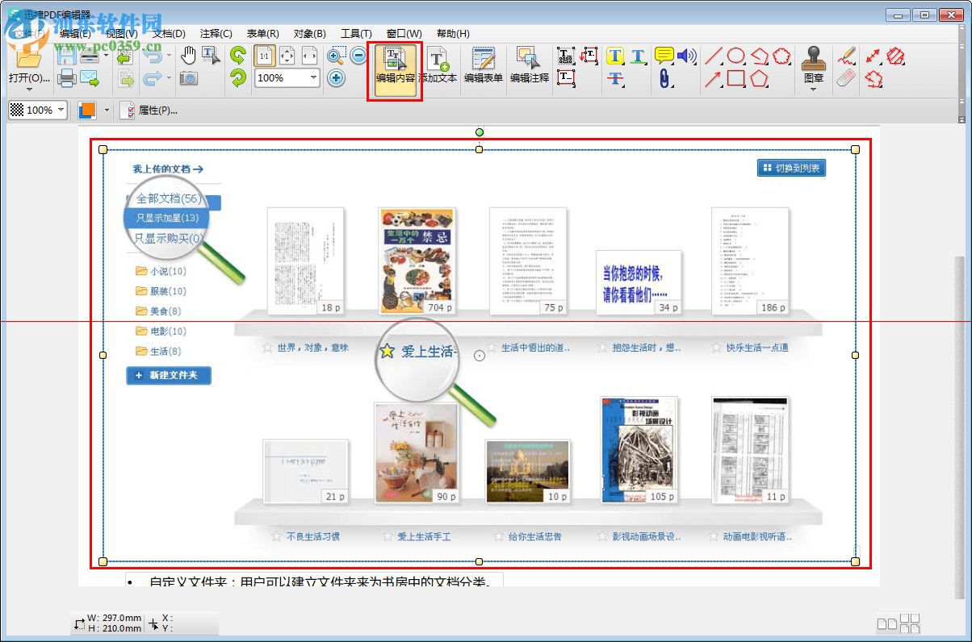Viewport: 972px width, 642px height.
Task: Click the 编辑内容 button
Action: (x=396, y=69)
